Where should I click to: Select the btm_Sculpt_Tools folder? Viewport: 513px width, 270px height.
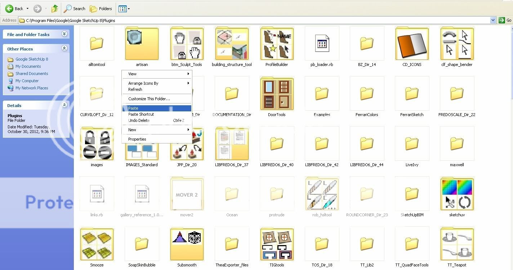point(187,44)
